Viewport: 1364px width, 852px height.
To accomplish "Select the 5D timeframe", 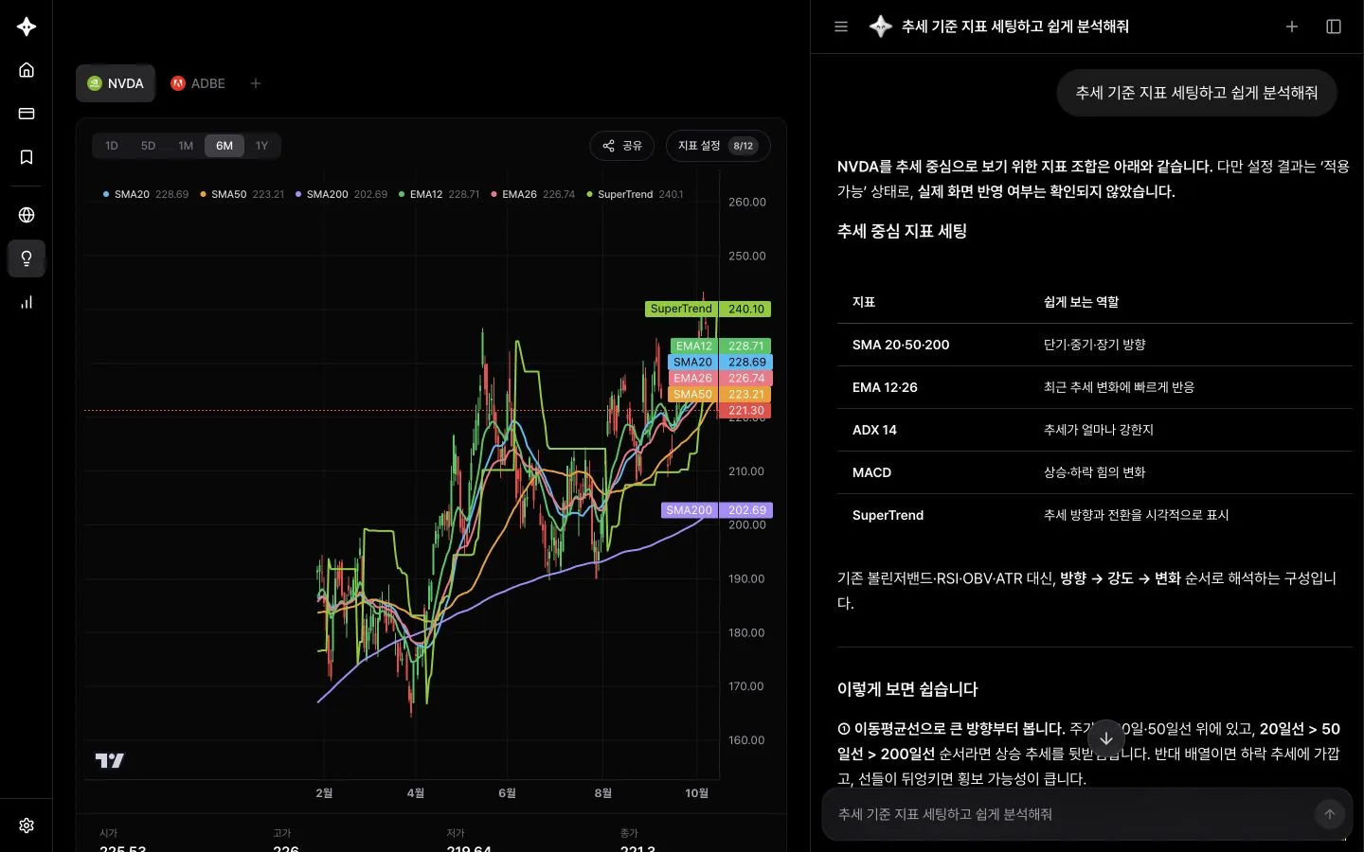I will [148, 146].
